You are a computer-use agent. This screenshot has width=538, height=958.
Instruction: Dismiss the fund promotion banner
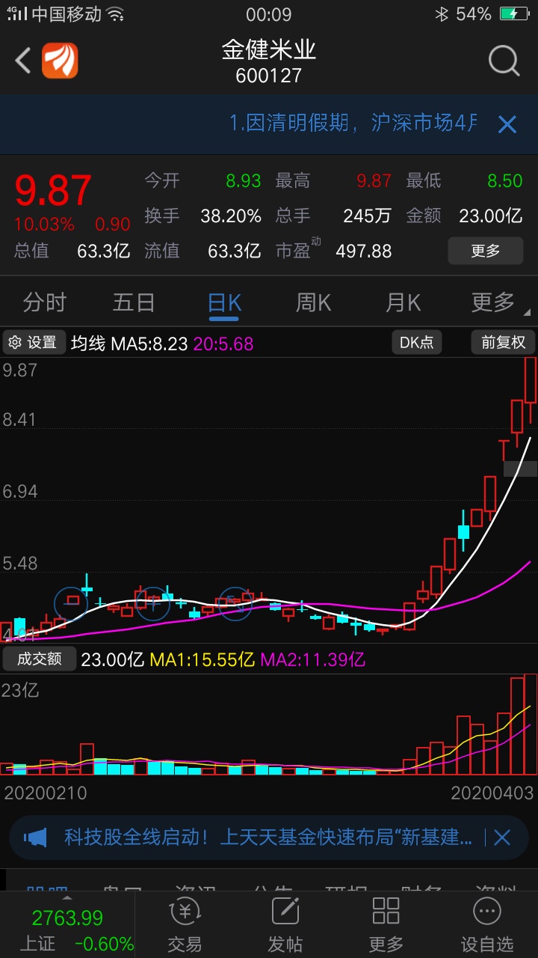pyautogui.click(x=502, y=838)
